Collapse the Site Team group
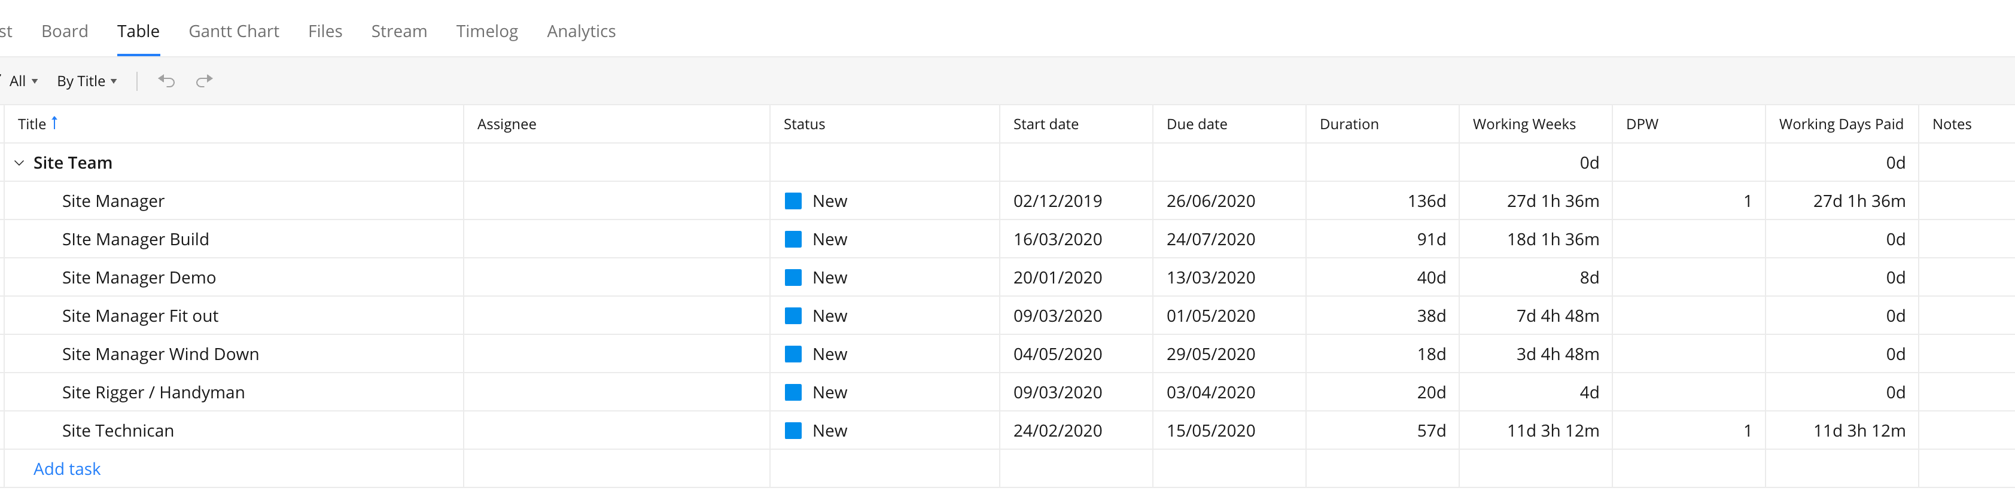 pyautogui.click(x=19, y=163)
